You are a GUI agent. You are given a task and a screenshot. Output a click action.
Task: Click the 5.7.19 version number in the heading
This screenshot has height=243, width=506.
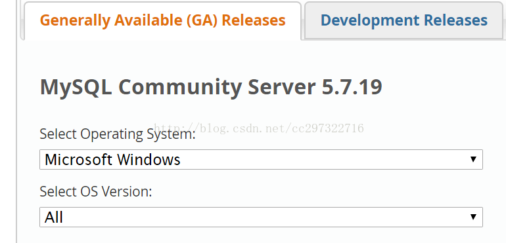352,87
